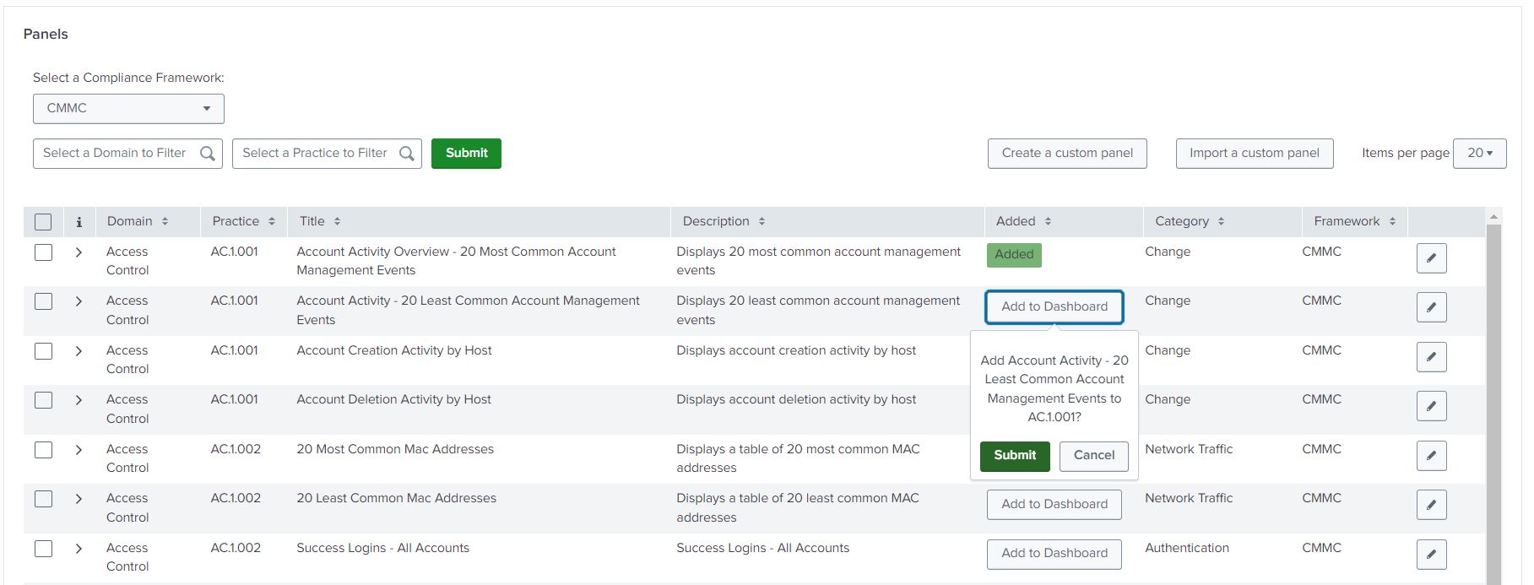Expand the 20 Least Common Account Management Events row
Screen dimensions: 1534x585
click(x=79, y=301)
